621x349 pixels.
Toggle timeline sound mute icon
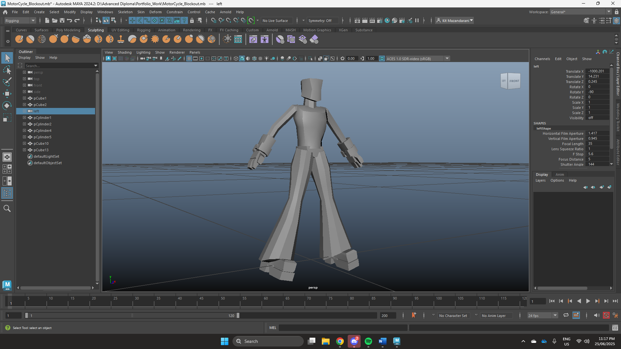(596, 315)
